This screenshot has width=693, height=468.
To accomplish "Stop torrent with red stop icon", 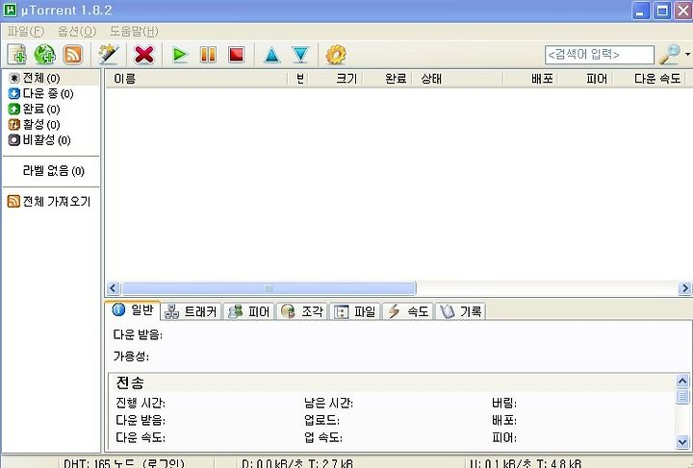I will (x=237, y=55).
